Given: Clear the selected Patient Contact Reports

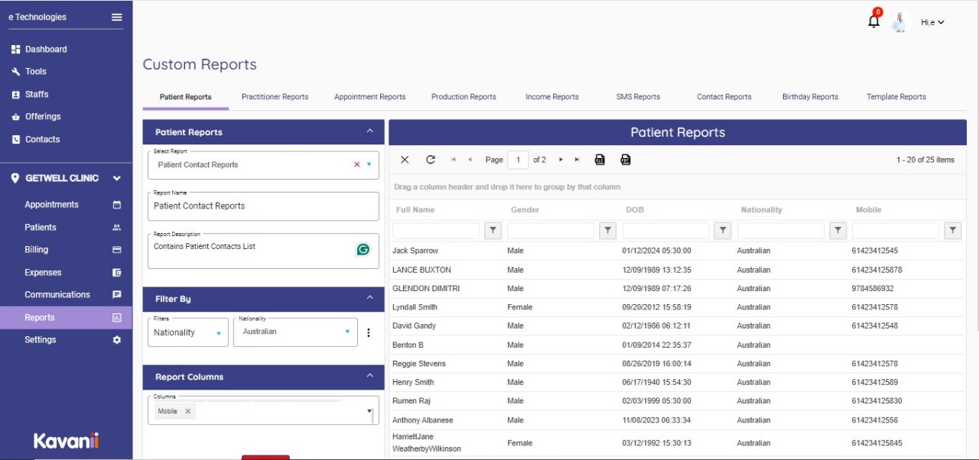Looking at the screenshot, I should coord(356,164).
